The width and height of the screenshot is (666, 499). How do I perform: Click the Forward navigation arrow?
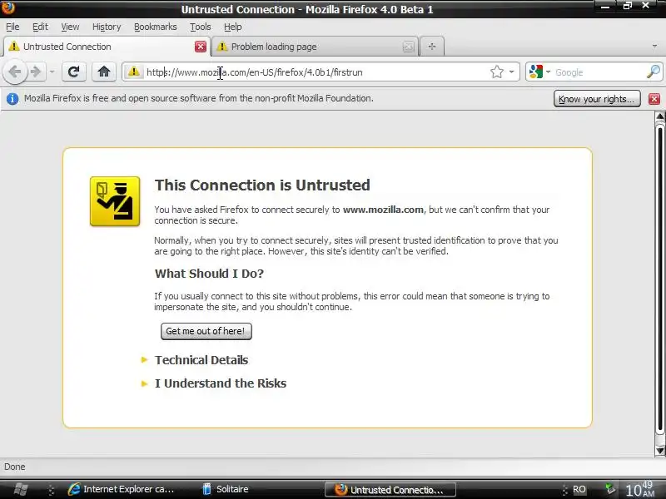pos(37,72)
